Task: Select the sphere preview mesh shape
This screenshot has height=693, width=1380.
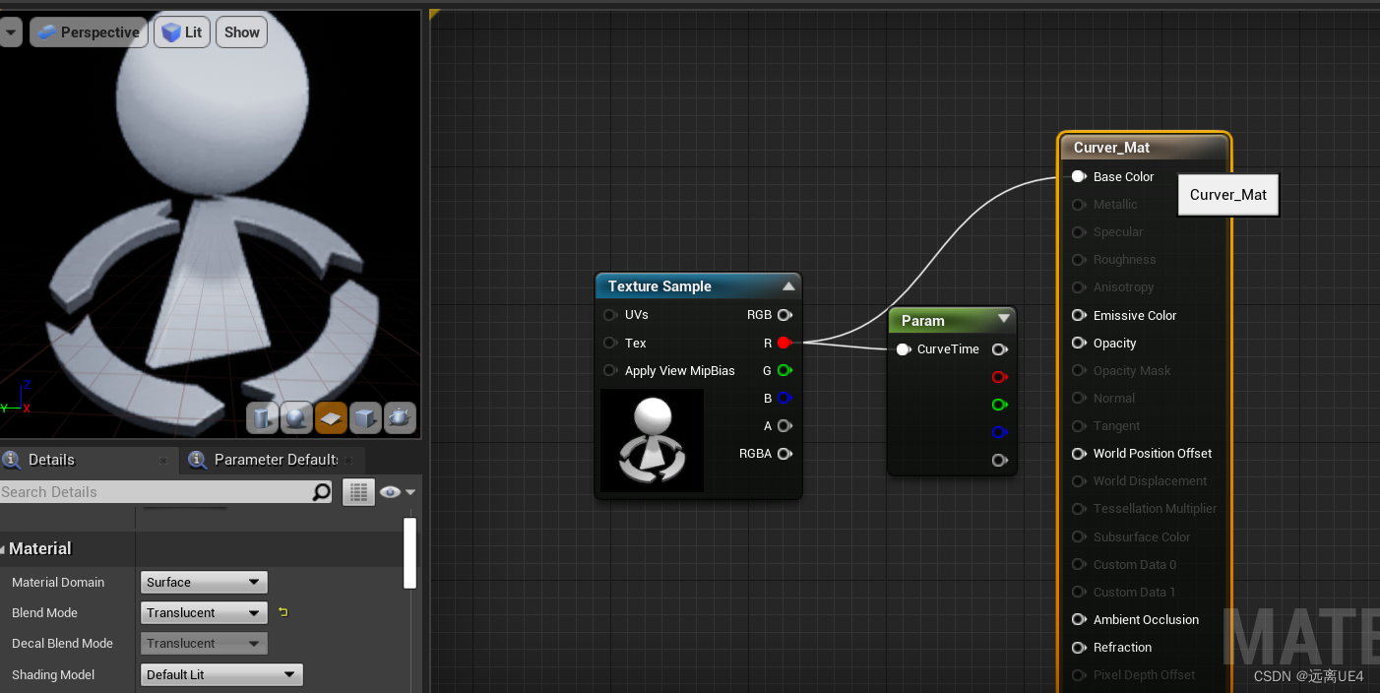Action: click(296, 417)
